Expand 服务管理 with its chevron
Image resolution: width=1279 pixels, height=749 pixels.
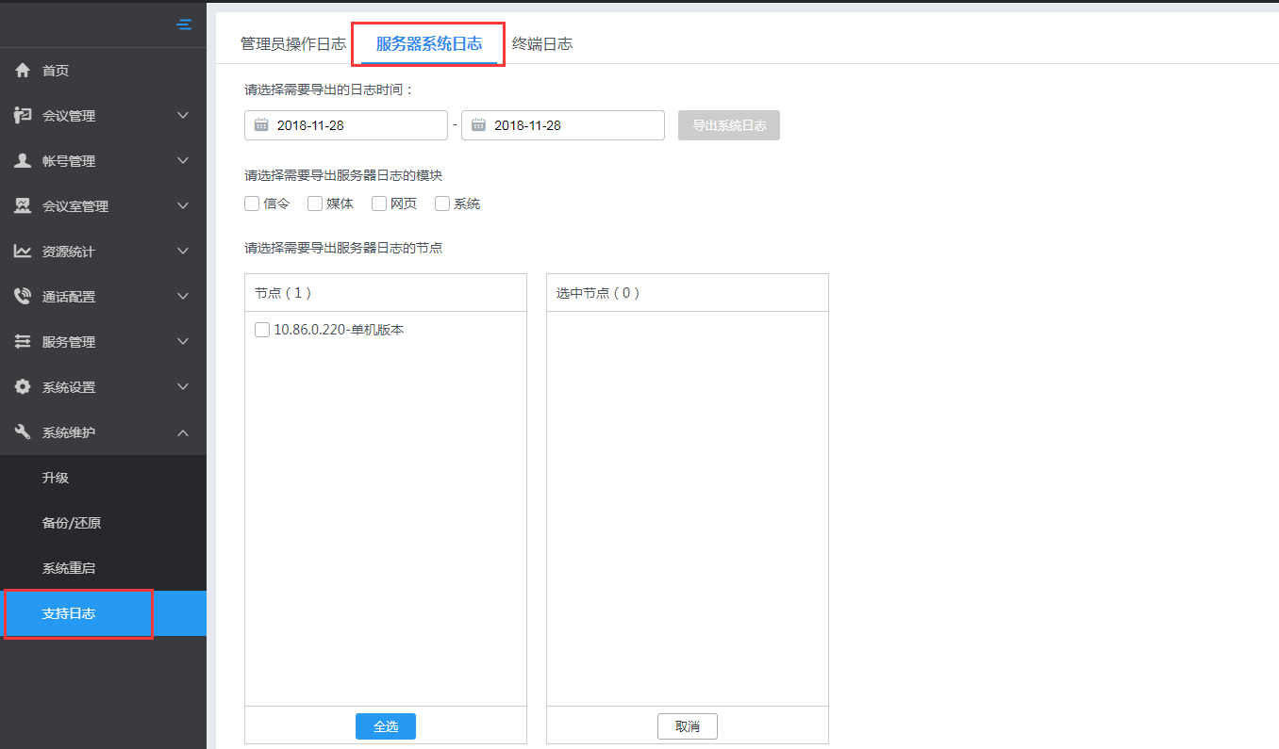[x=183, y=341]
